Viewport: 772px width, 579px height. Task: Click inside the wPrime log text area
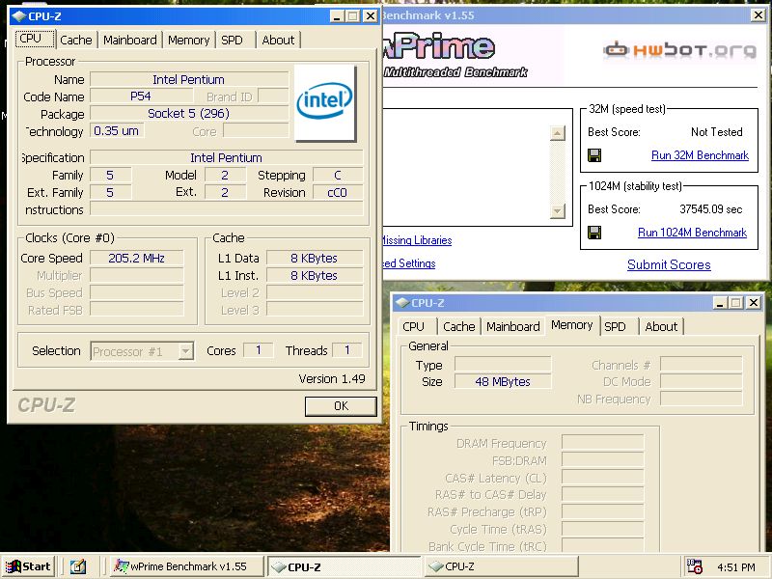(465, 167)
